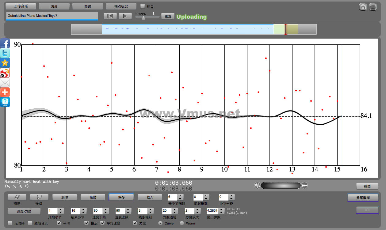
Task: Select the eraser (擦除) tool
Action: click(17, 197)
